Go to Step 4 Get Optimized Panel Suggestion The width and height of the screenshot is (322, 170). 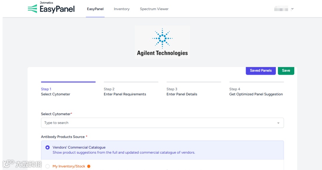256,89
